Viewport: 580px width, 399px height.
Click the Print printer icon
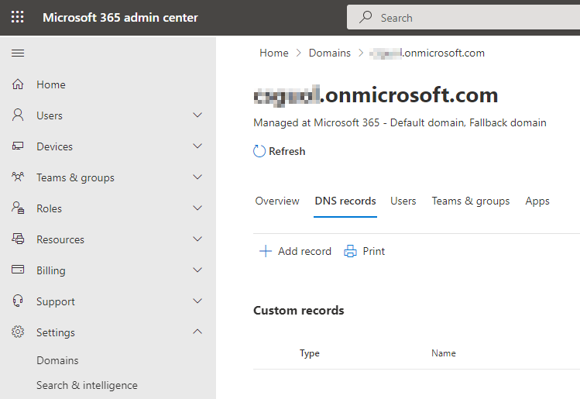(x=350, y=251)
